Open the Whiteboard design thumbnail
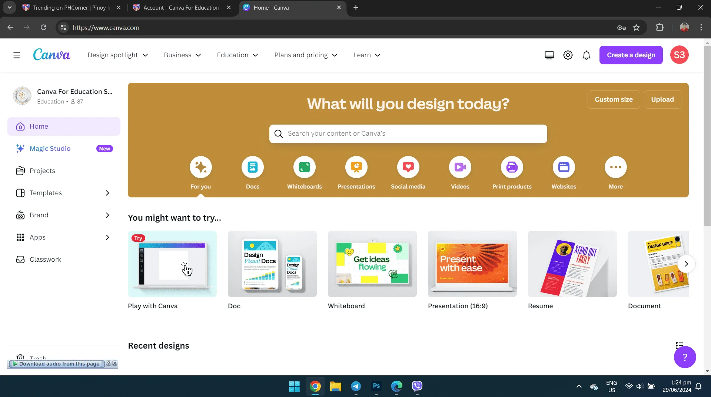The height and width of the screenshot is (397, 711). pos(372,264)
